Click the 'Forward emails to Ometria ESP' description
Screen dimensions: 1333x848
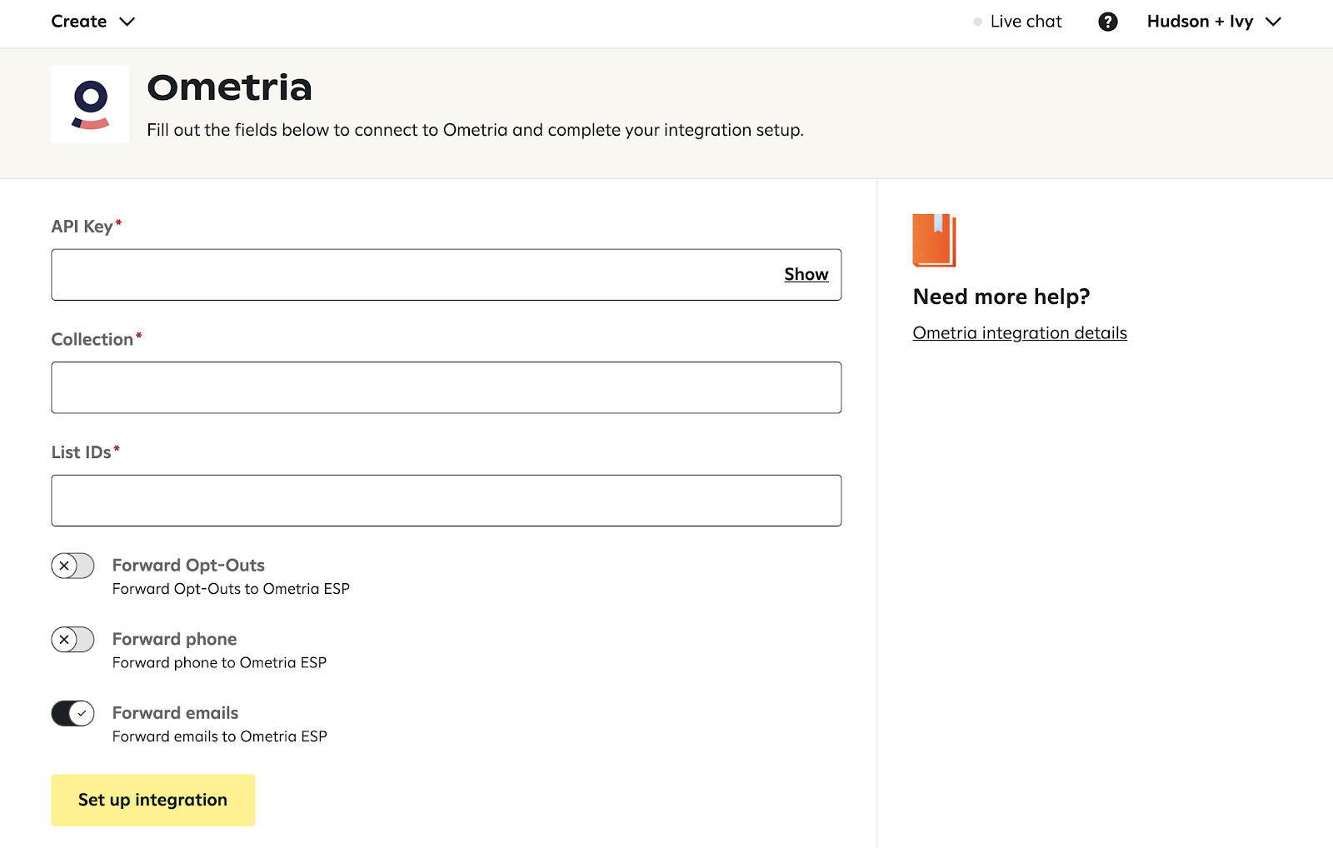click(x=220, y=736)
